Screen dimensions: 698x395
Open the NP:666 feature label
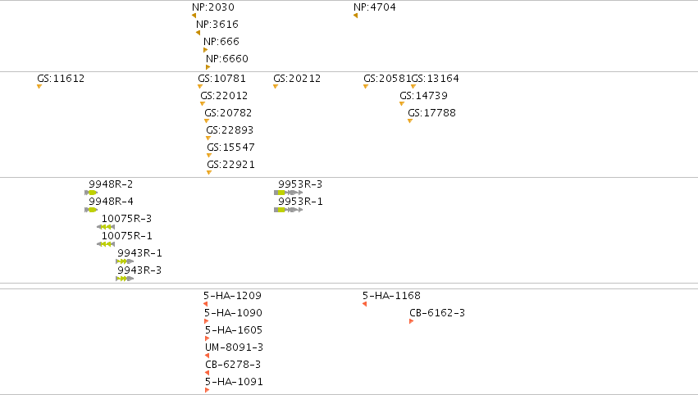click(x=221, y=42)
